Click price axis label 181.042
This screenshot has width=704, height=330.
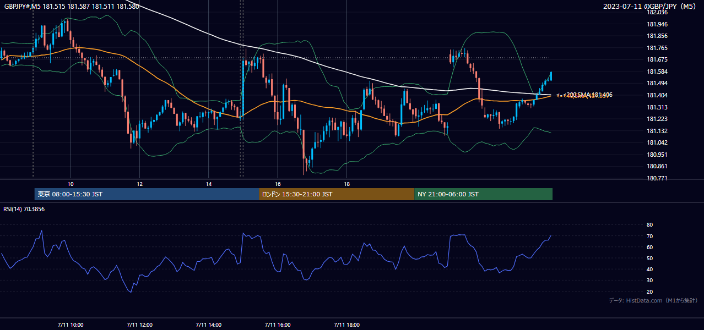(657, 142)
